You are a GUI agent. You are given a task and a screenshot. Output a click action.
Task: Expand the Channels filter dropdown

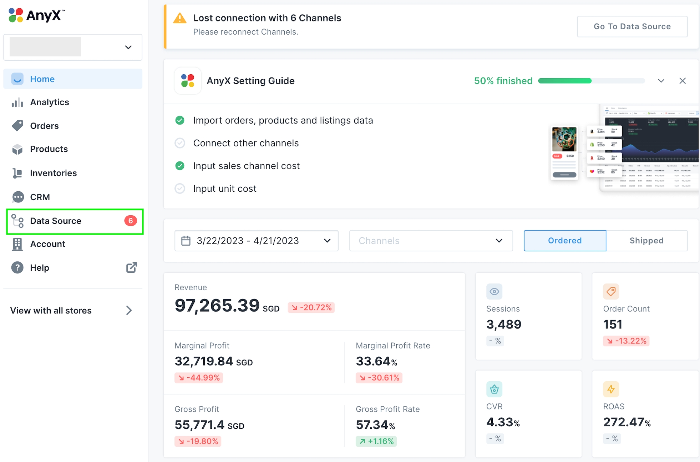(x=431, y=241)
